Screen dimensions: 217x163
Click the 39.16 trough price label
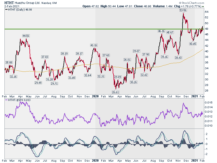pyautogui.click(x=164, y=57)
